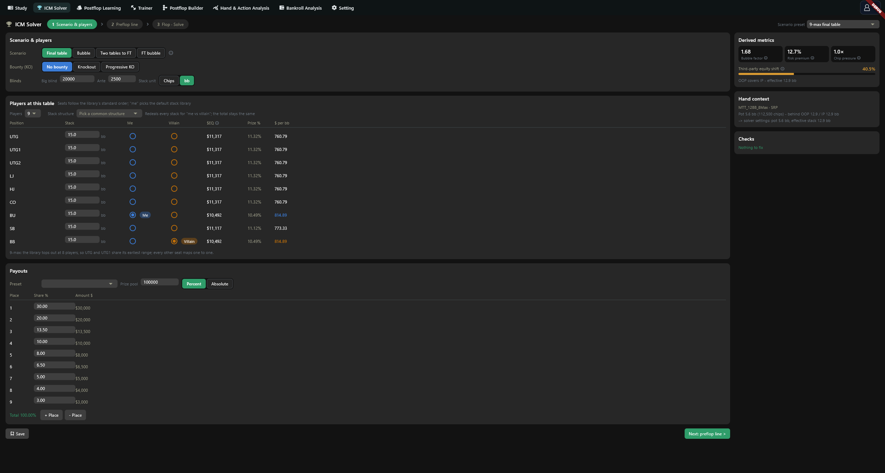Screen dimensions: 885x473
Task: Click the Bubble factor info icon
Action: pyautogui.click(x=766, y=58)
